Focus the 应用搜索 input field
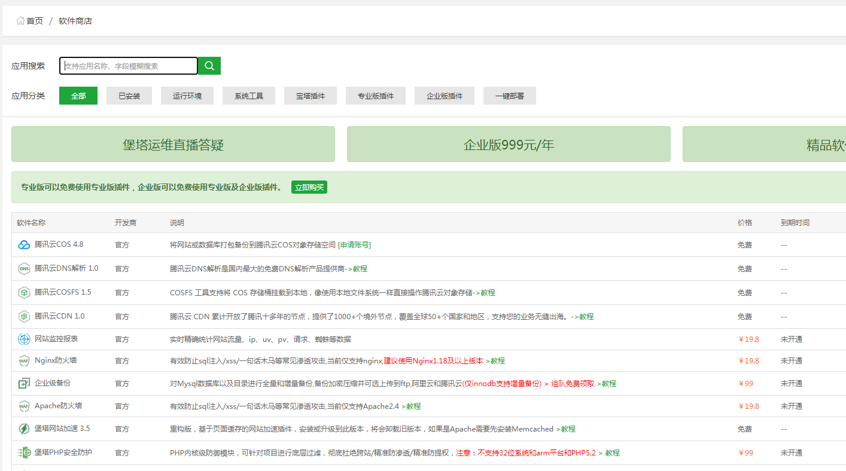Screen dimensions: 846x471 (x=129, y=66)
